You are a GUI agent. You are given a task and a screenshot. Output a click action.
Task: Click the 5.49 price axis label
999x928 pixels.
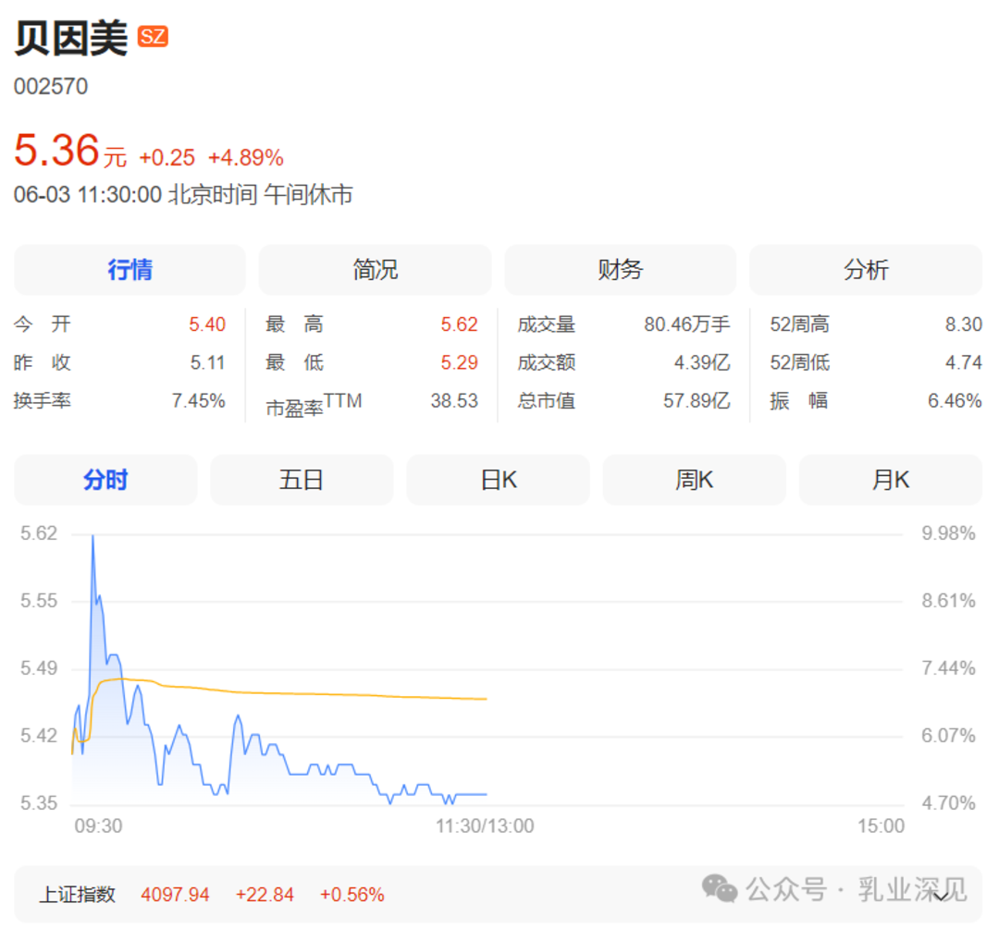click(x=39, y=668)
